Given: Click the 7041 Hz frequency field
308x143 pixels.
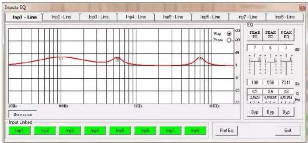Looking at the screenshot, I should point(286,83).
